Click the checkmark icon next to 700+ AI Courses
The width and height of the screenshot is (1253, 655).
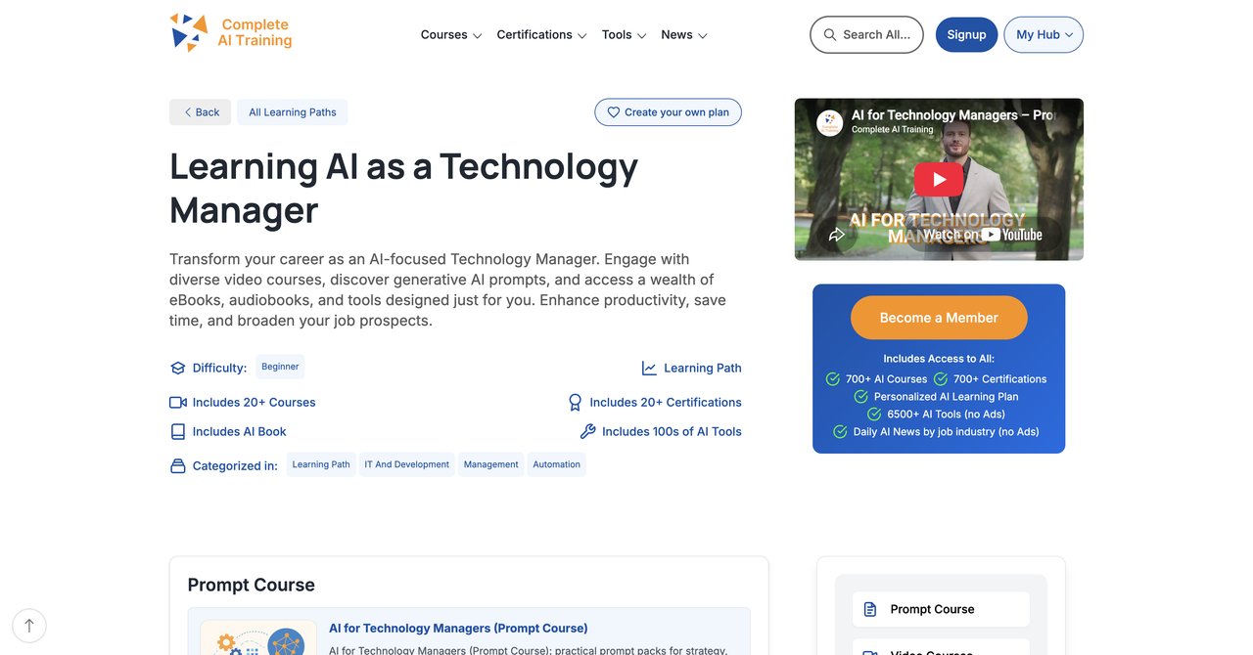(833, 379)
